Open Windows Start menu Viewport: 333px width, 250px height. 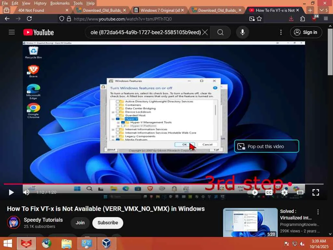(x=8, y=243)
